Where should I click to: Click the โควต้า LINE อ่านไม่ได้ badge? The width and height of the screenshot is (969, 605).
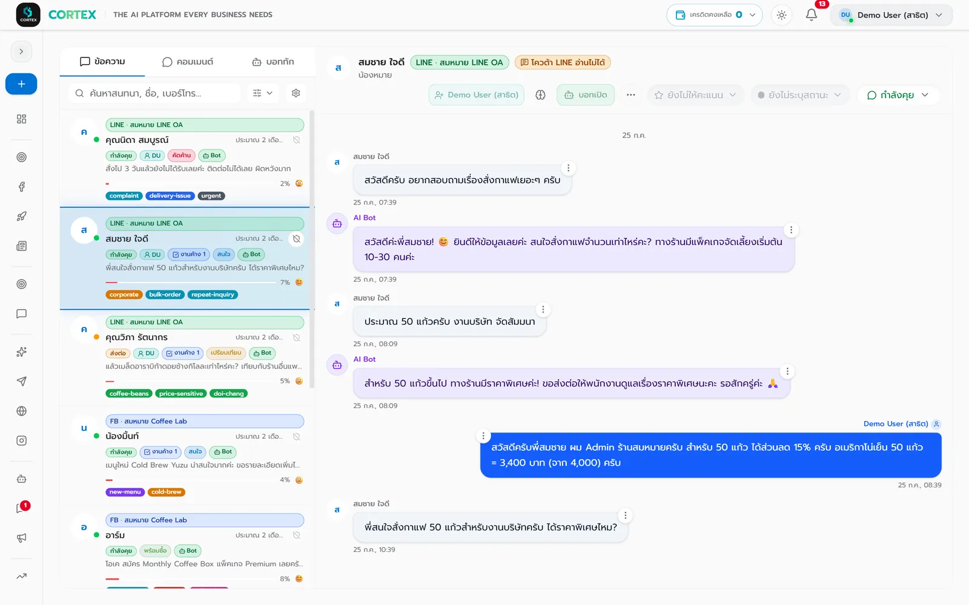click(x=563, y=62)
